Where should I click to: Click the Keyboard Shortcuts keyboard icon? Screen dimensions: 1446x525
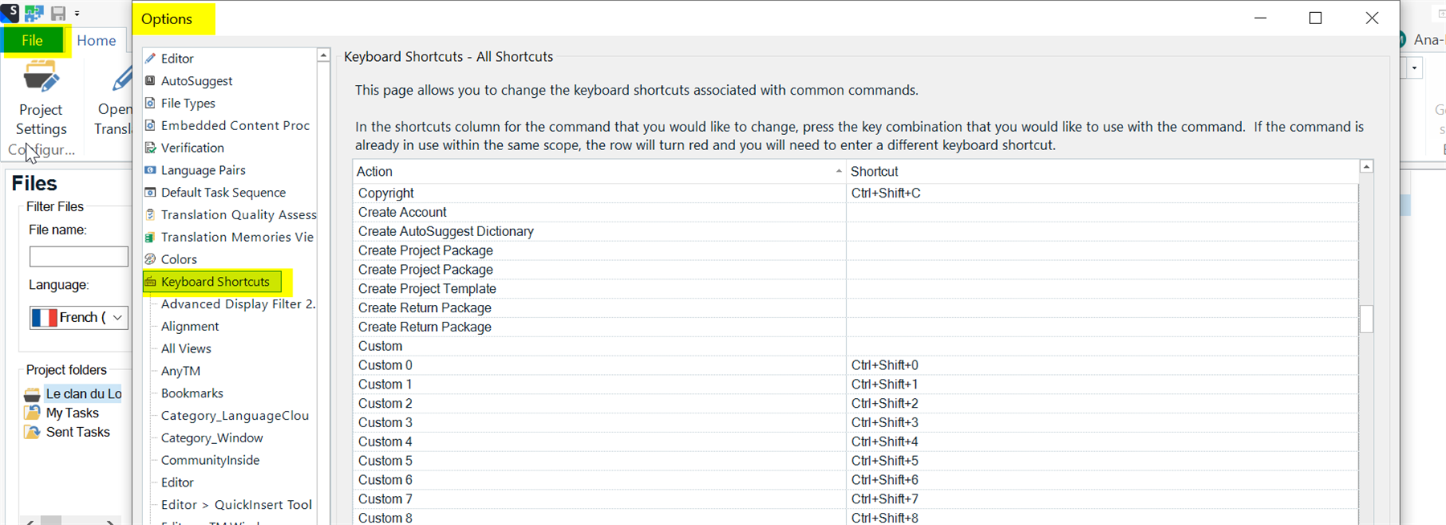click(x=150, y=282)
